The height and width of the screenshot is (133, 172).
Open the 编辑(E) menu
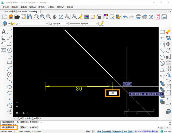[24, 7]
